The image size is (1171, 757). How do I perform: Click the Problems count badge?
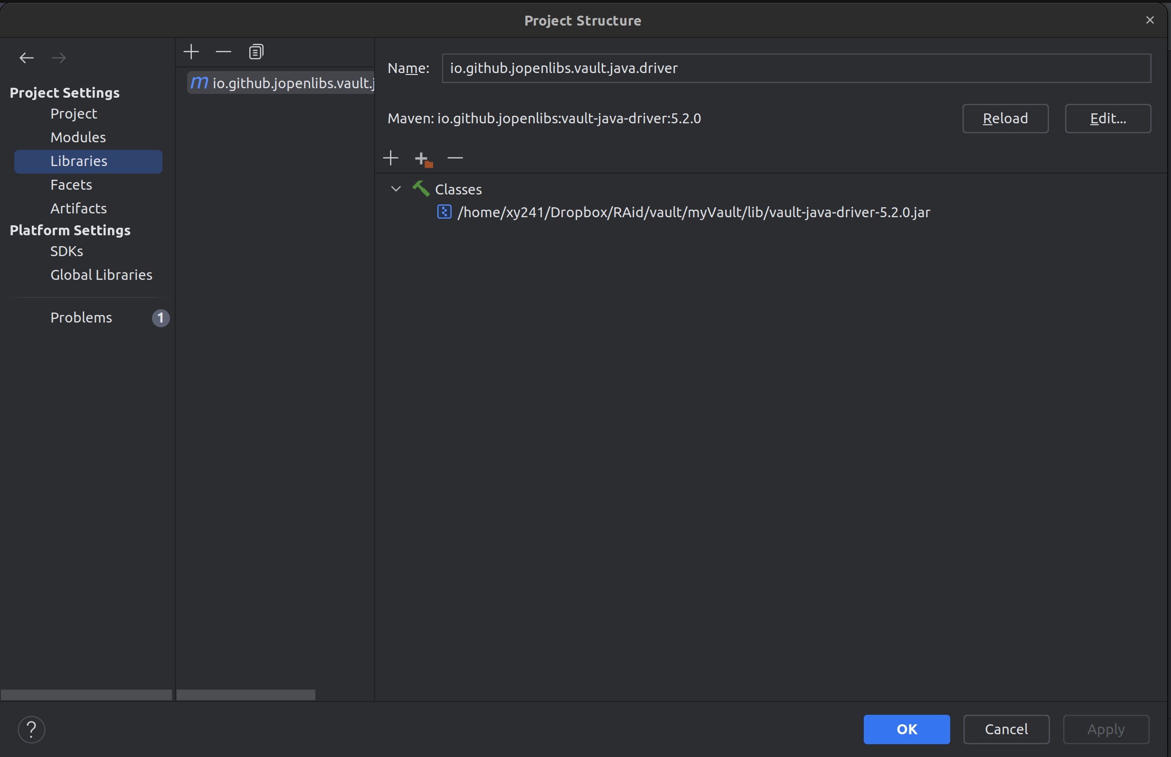point(161,318)
